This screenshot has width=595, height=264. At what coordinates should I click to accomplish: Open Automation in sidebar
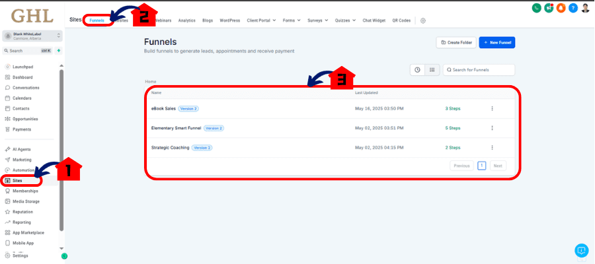click(24, 170)
